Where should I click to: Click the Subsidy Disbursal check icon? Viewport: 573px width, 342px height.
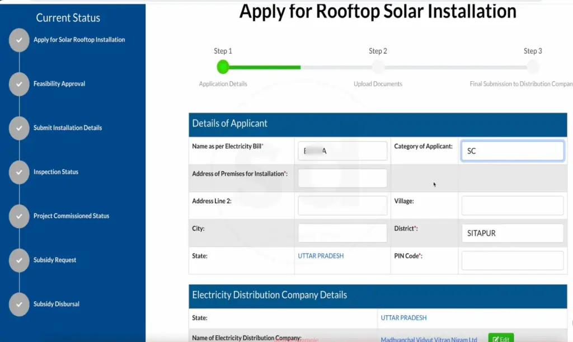click(19, 304)
